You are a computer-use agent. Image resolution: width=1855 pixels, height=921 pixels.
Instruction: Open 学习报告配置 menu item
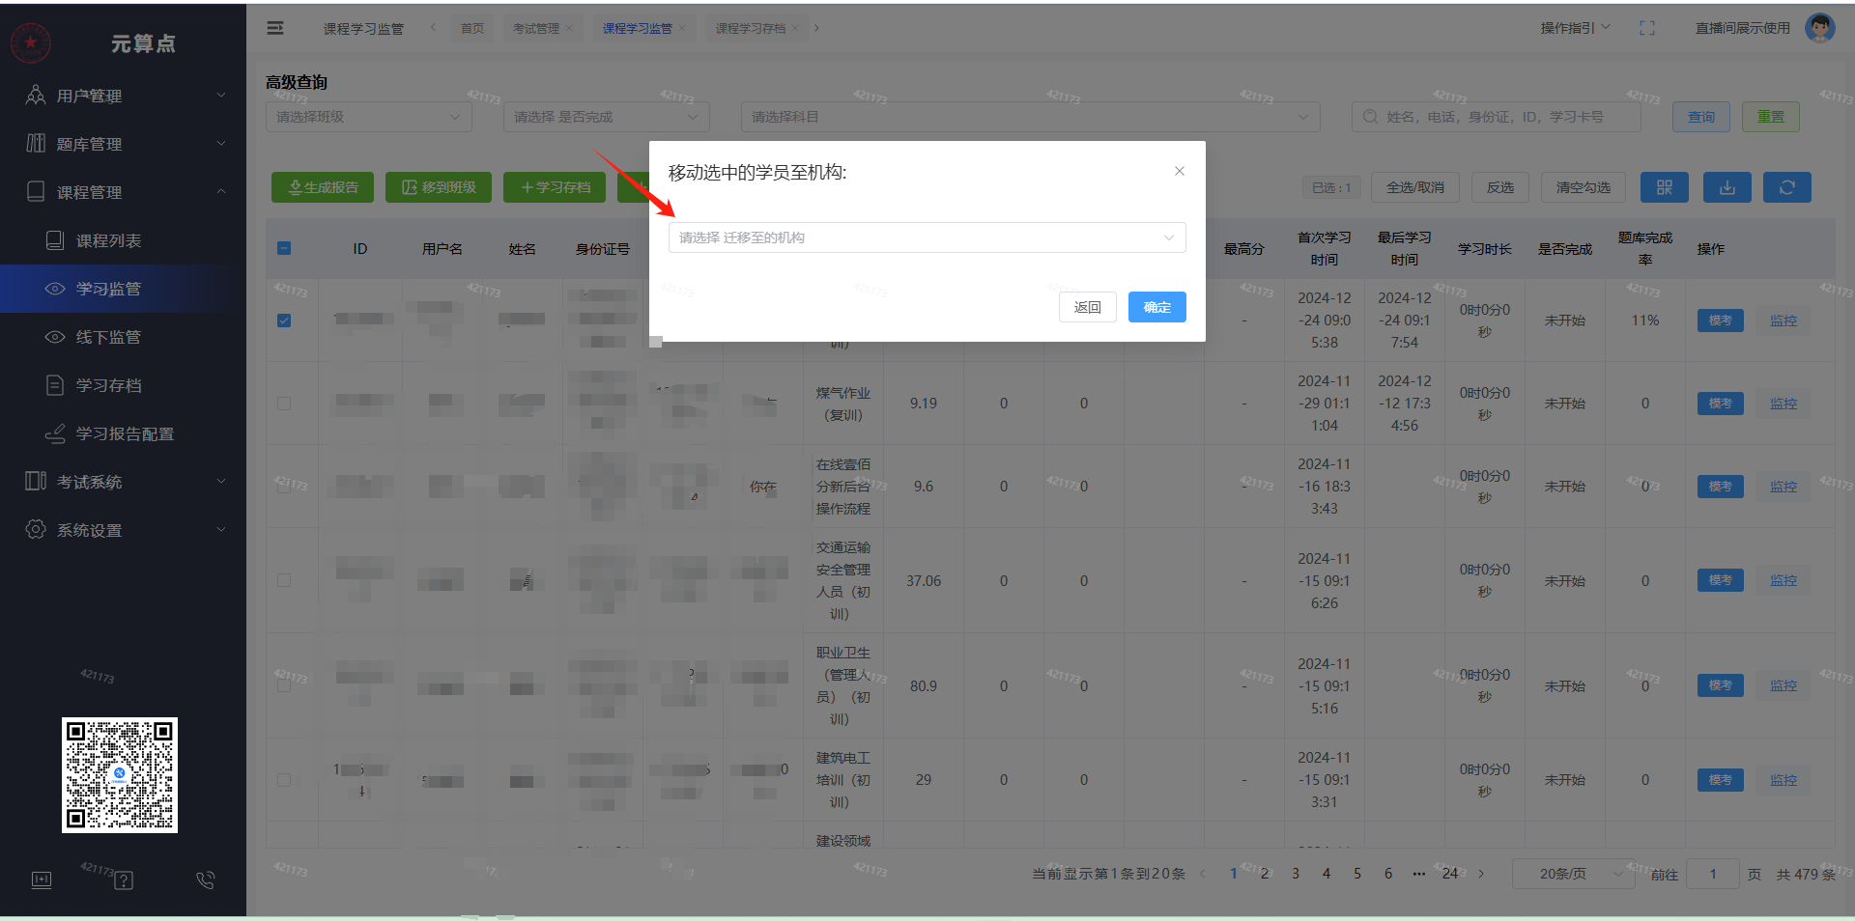pos(124,433)
